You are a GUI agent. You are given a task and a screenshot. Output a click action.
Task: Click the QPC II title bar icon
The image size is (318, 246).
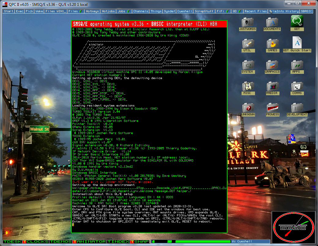tap(5, 4)
